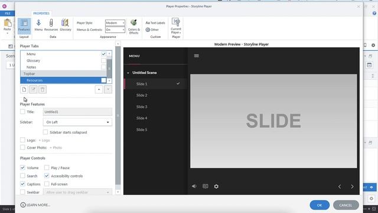Select Slide 1 in the preview menu

(x=155, y=84)
